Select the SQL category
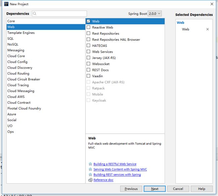 pos(46,39)
